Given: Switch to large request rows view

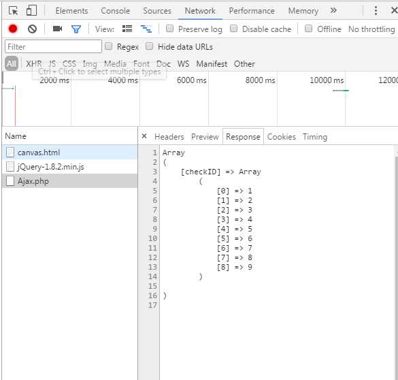Looking at the screenshot, I should point(127,29).
